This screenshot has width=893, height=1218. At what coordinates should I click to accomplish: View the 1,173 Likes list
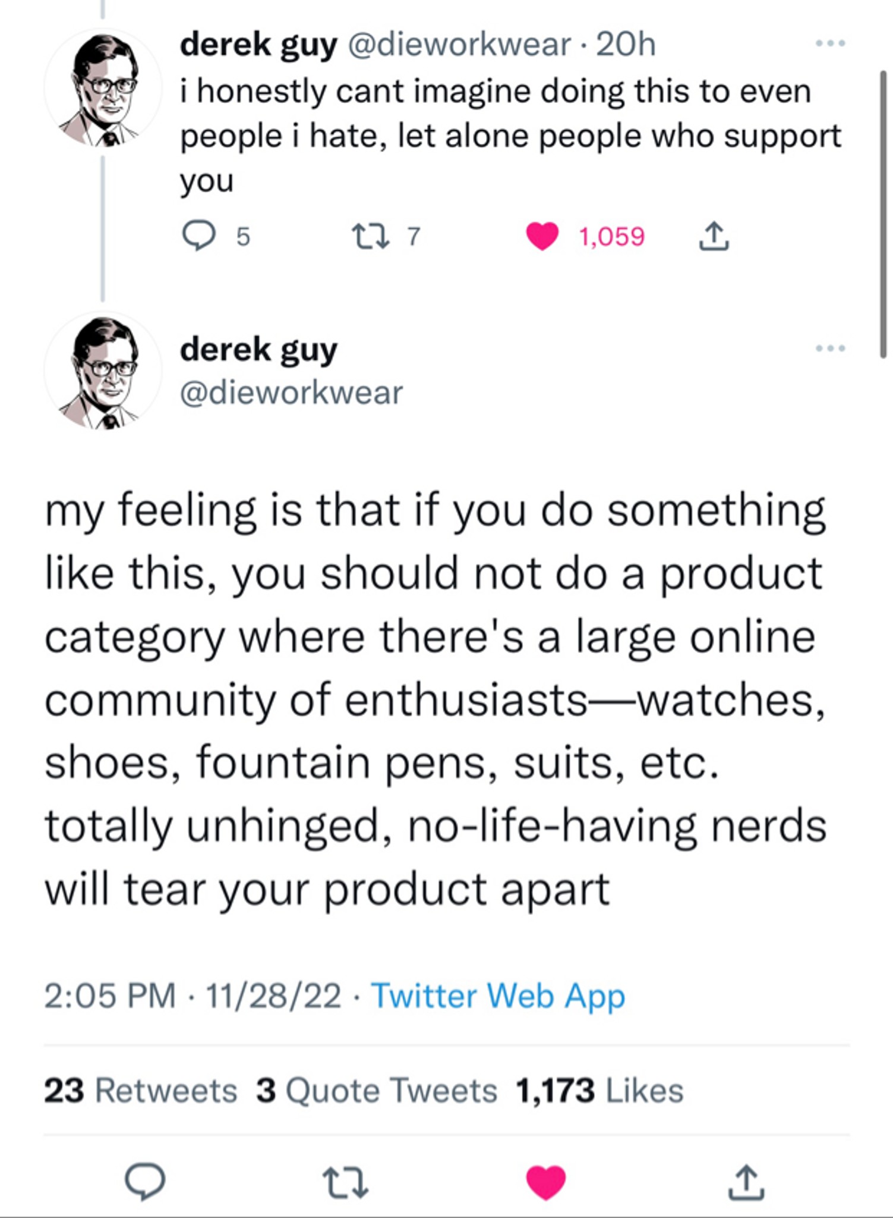(599, 1091)
